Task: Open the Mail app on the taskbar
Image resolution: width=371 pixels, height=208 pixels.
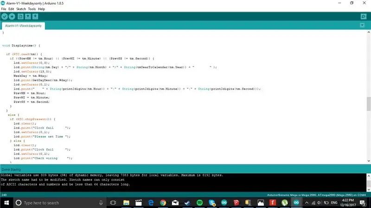Action: coord(175,203)
